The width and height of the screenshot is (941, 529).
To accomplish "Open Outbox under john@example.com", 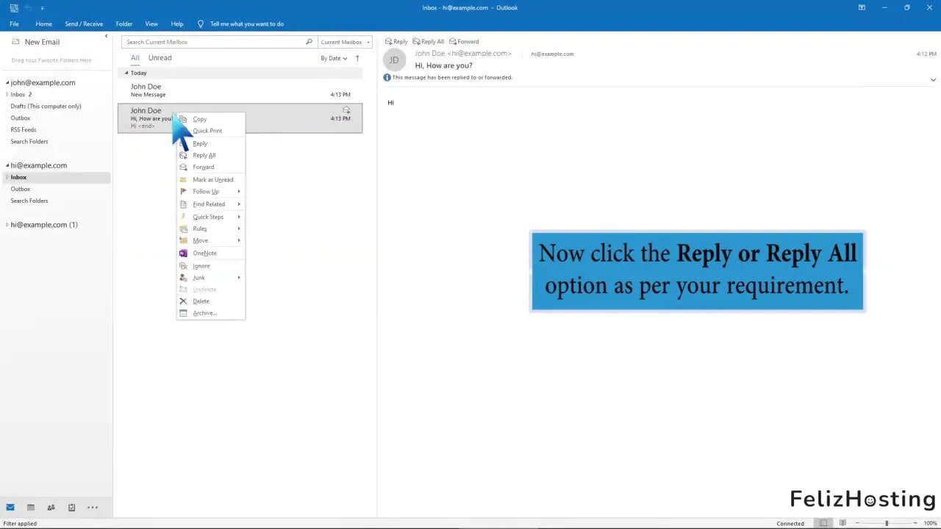I will (20, 118).
